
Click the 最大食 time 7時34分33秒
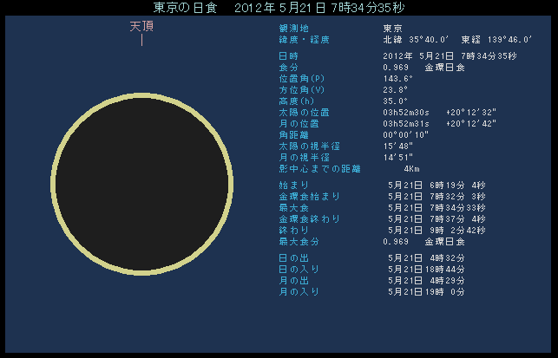point(458,208)
